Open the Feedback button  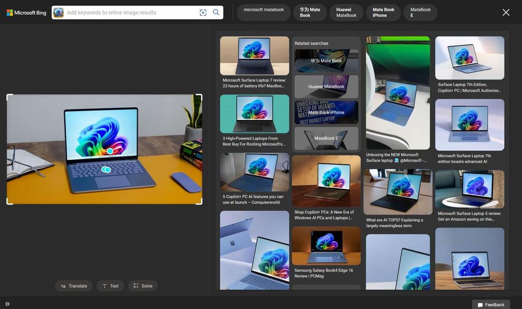[x=491, y=305]
